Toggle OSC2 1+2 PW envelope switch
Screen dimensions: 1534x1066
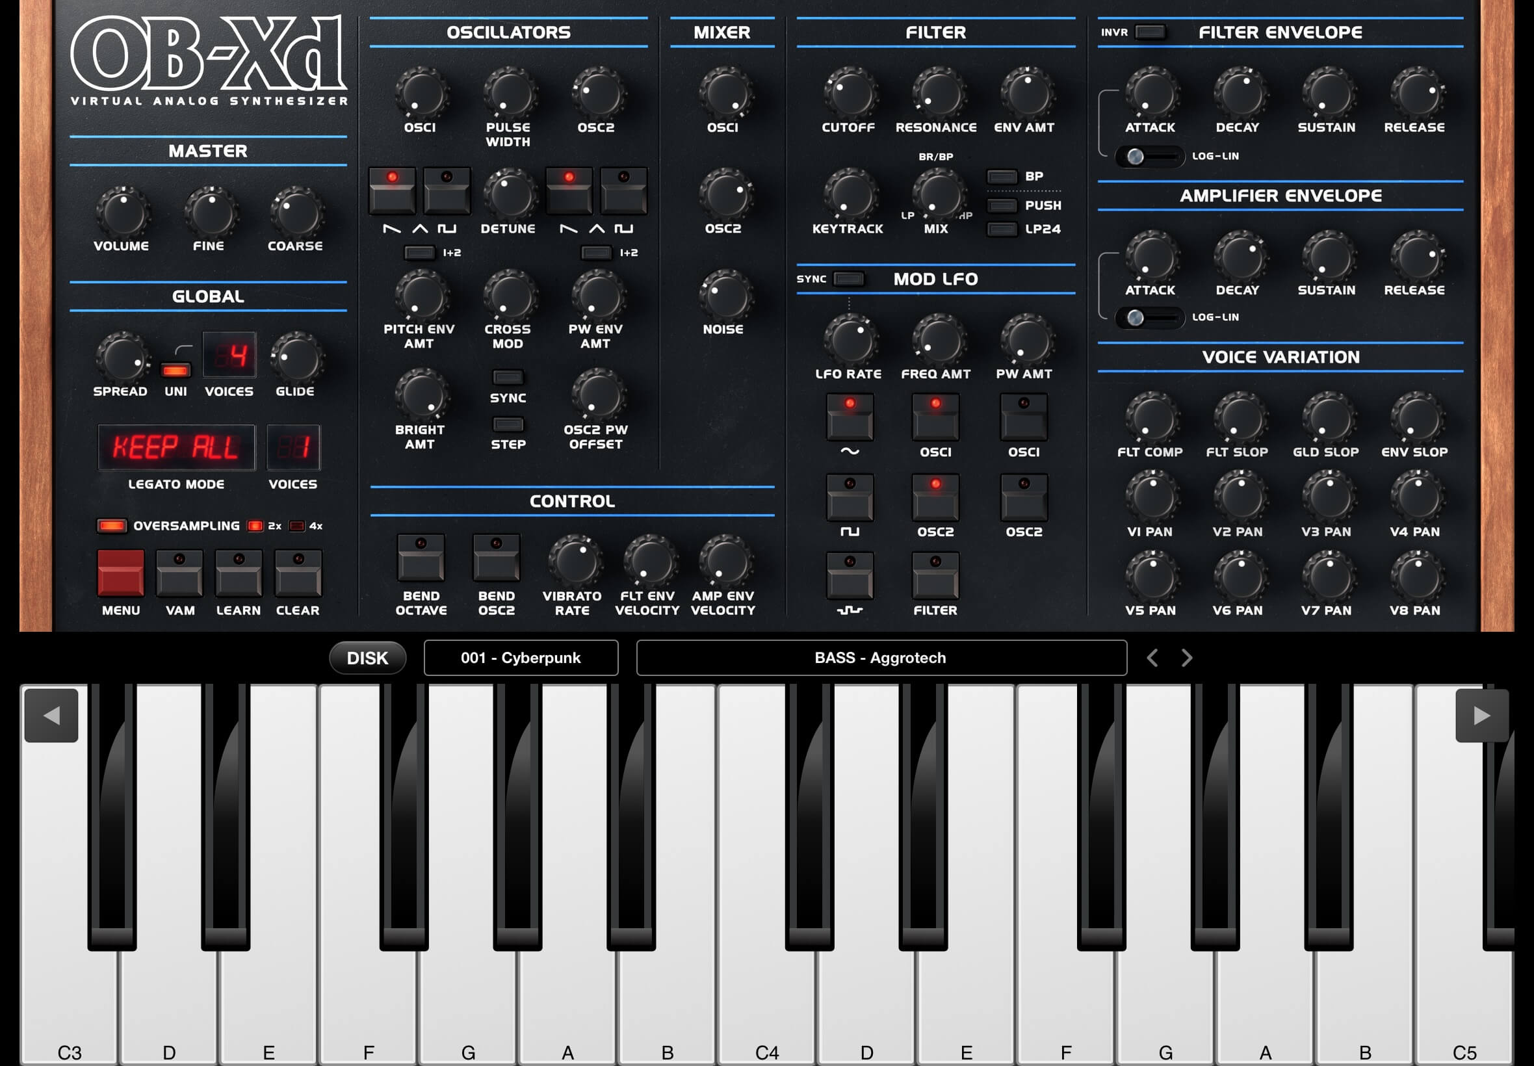[x=596, y=252]
